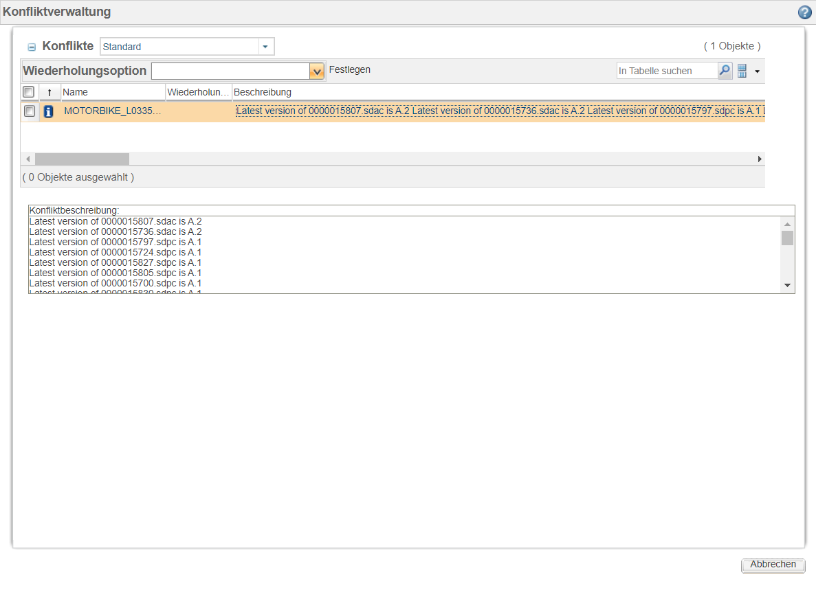Click the table scroll-right arrow
The height and width of the screenshot is (601, 816).
pyautogui.click(x=760, y=159)
